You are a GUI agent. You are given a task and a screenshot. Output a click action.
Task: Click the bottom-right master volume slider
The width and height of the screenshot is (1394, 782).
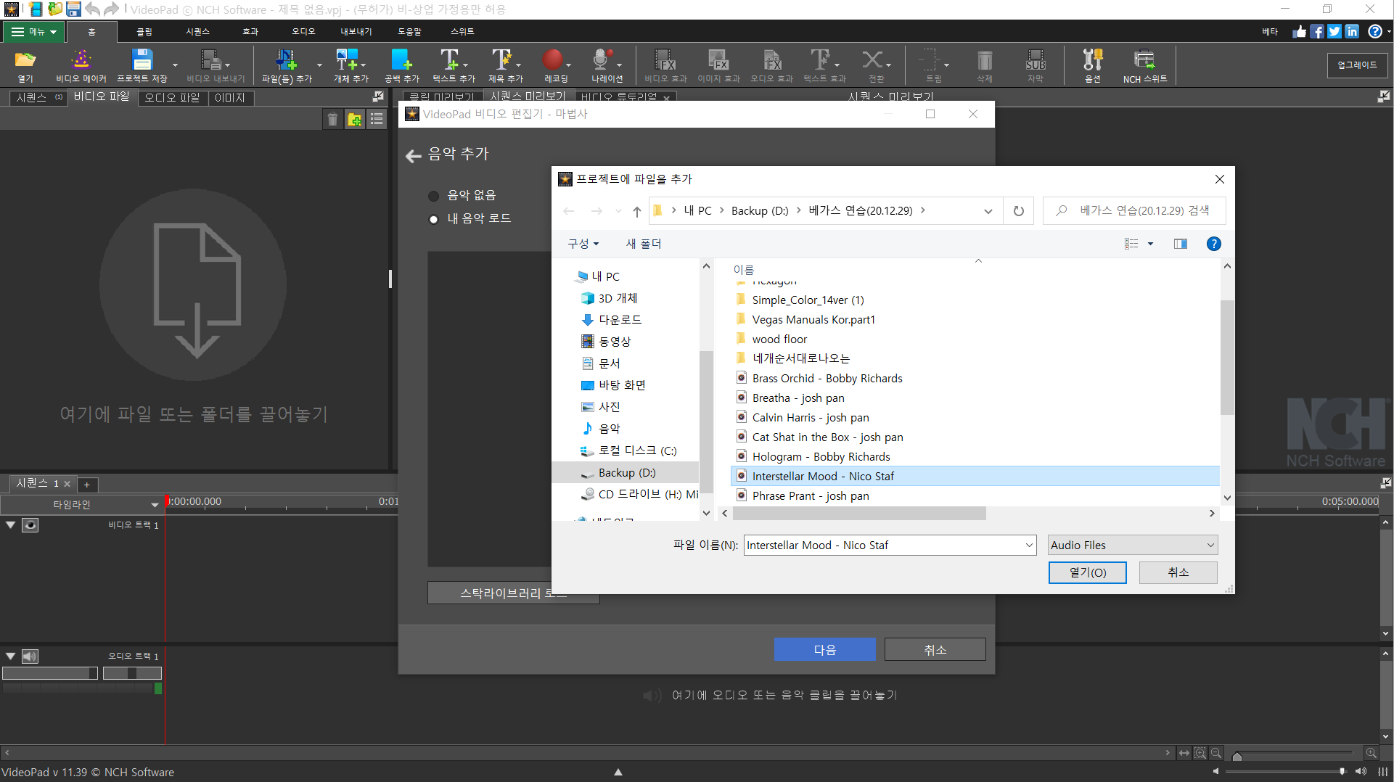1287,771
